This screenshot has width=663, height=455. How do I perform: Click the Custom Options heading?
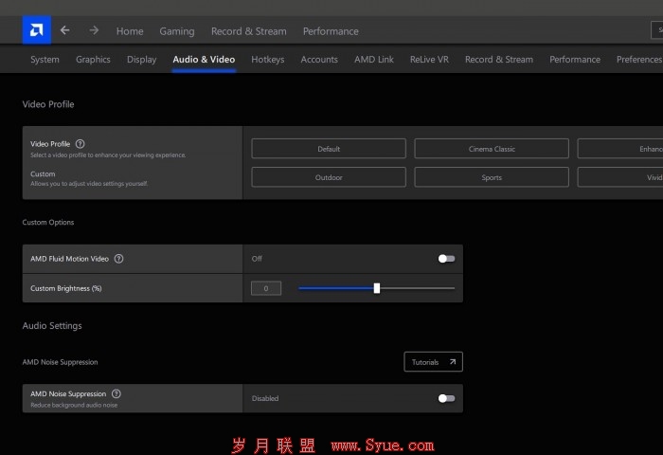48,222
